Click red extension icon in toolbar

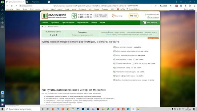click(176, 6)
